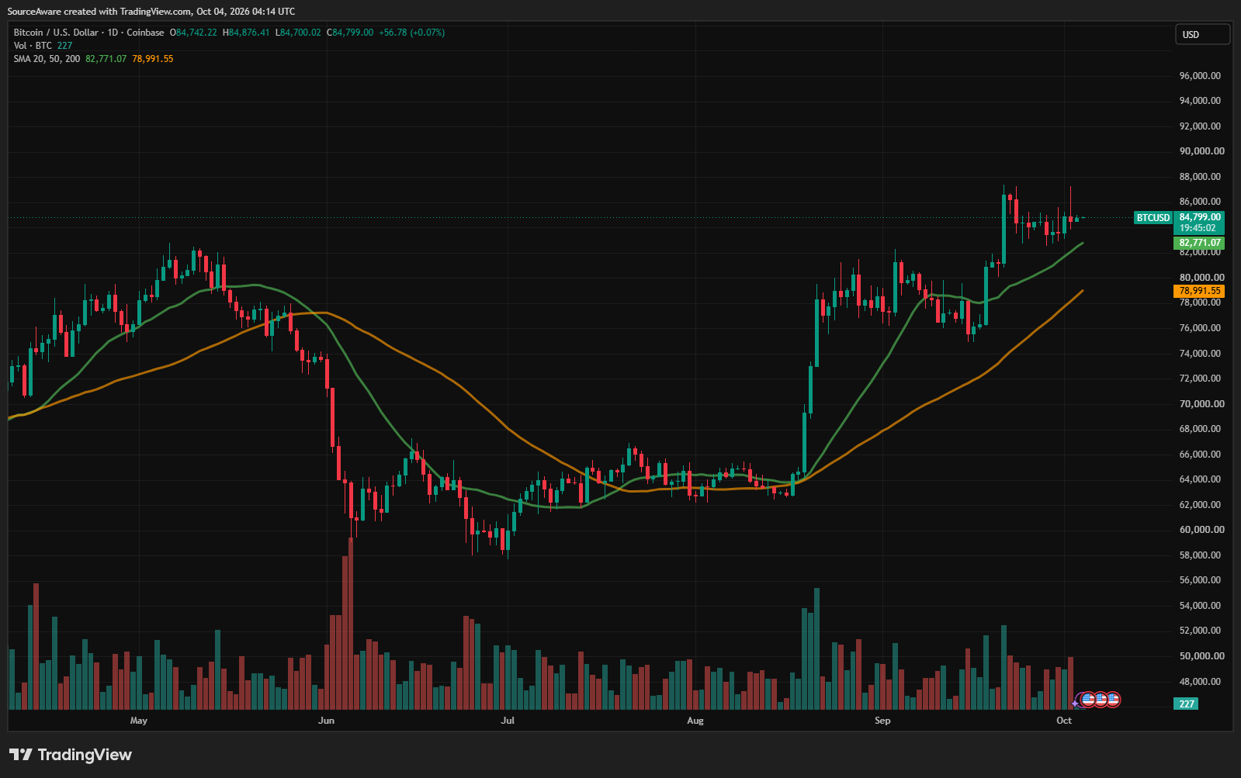This screenshot has height=778, width=1241.
Task: Select the 'Bitcoin / U.S. Dollar · 1D · Coinbase' legend title
Action: [89, 33]
